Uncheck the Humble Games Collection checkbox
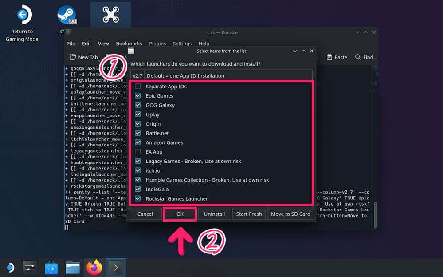This screenshot has height=277, width=443. pyautogui.click(x=138, y=180)
